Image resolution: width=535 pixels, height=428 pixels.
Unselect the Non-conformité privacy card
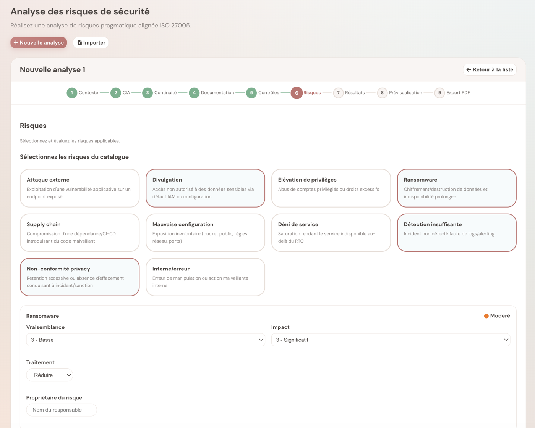[x=79, y=277]
